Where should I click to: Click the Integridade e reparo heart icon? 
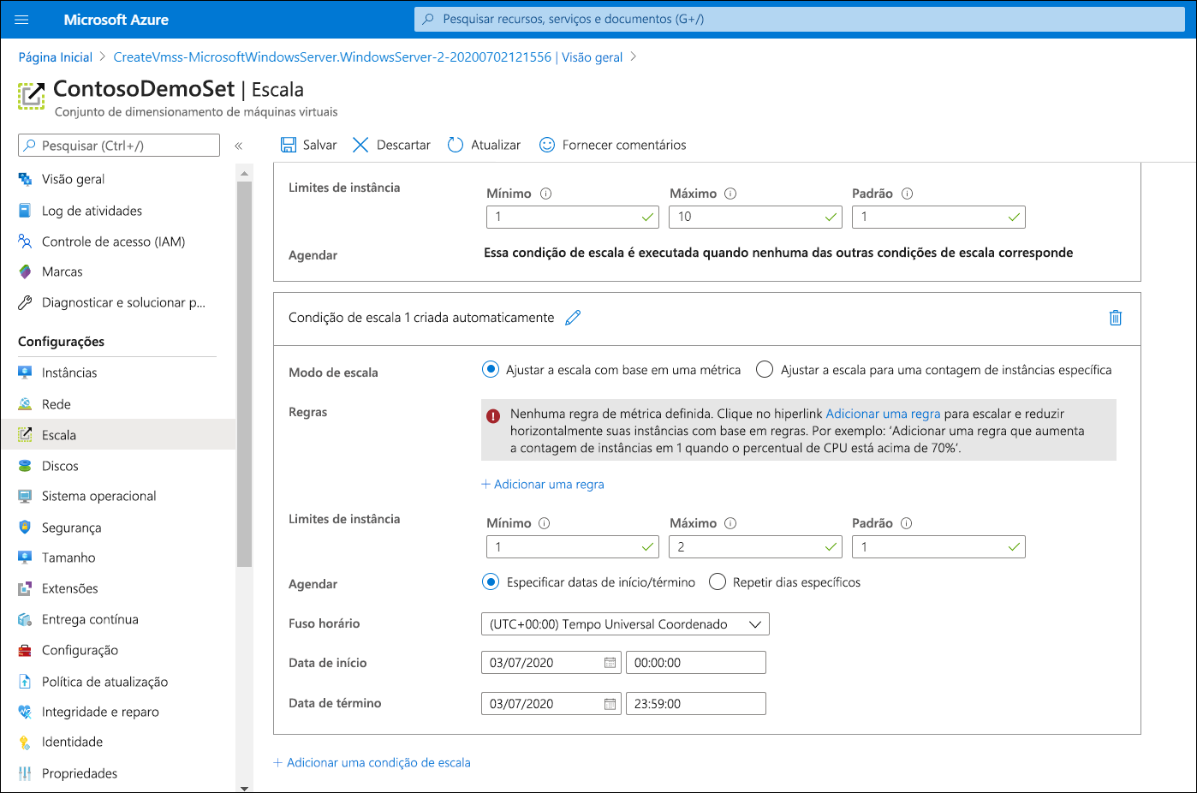25,712
